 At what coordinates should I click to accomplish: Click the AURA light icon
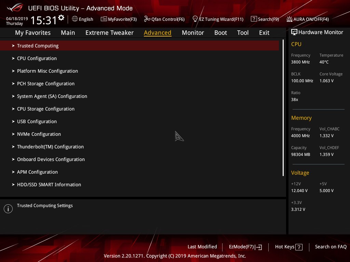(x=289, y=19)
